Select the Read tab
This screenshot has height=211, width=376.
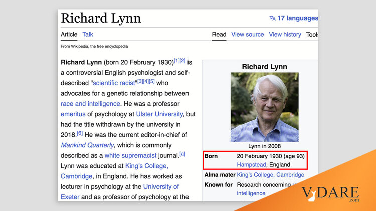click(219, 34)
